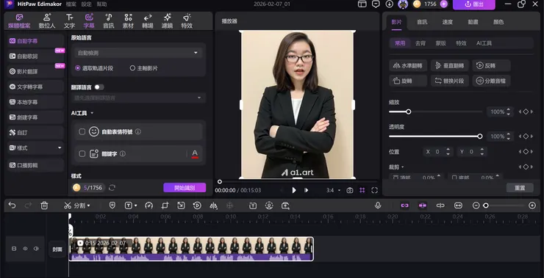Screen dimensions: 544x278
Task: Click the 匯出 export button
Action: pos(474,4)
